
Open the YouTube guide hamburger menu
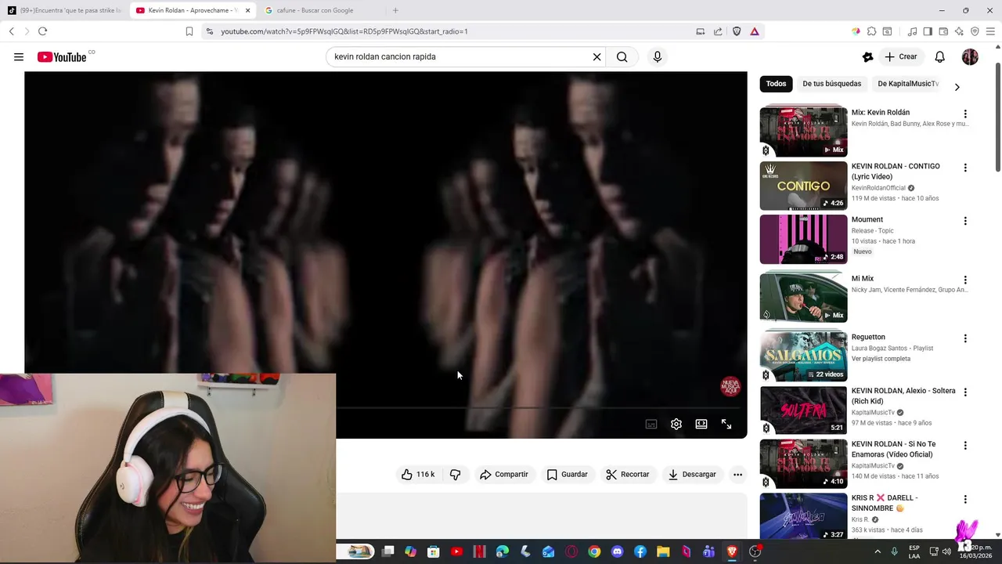tap(19, 56)
